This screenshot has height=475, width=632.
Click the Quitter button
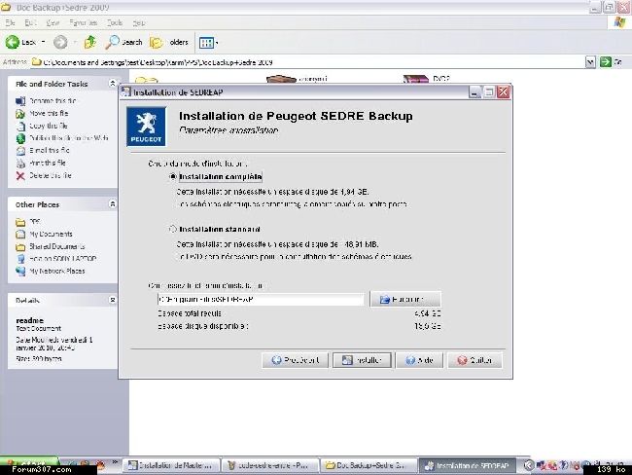[475, 360]
